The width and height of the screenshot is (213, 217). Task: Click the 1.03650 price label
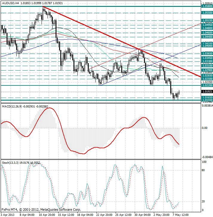[207, 53]
